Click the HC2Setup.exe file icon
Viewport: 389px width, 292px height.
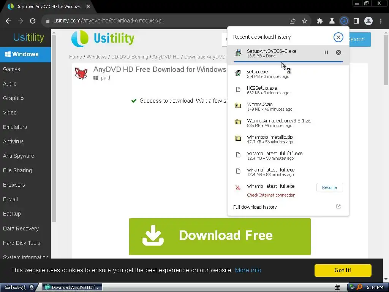[238, 89]
